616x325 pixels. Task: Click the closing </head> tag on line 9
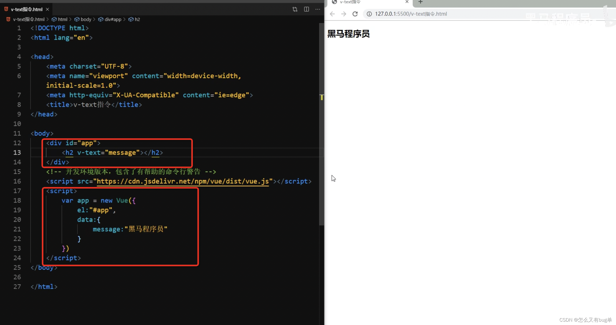click(44, 114)
